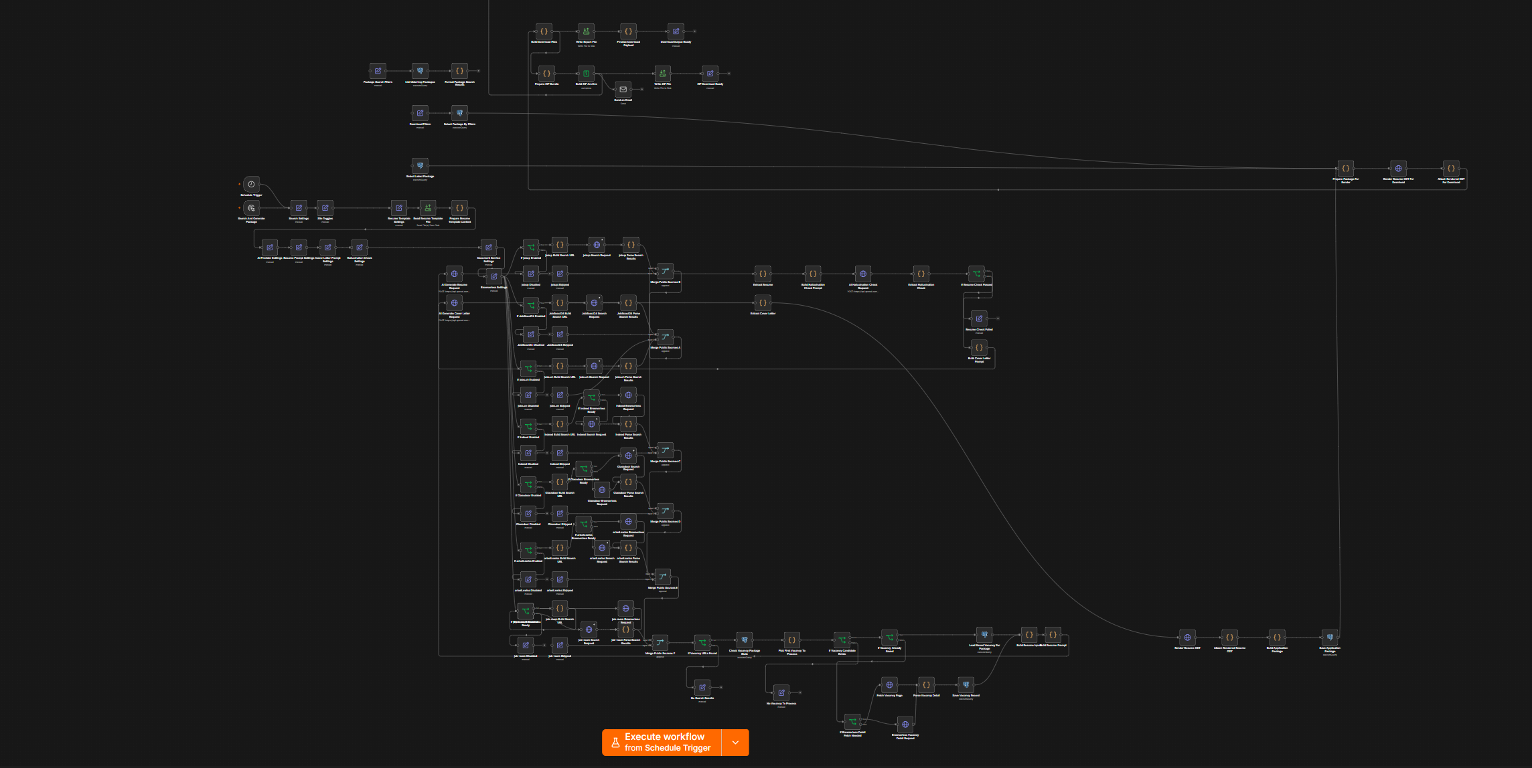Viewport: 1532px width, 768px height.
Task: Select the Check Vacancy Package State node
Action: [x=744, y=640]
